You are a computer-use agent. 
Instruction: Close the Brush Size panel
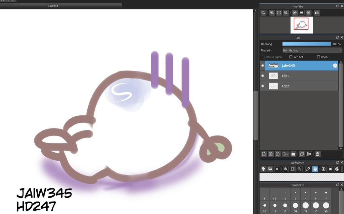pyautogui.click(x=342, y=185)
